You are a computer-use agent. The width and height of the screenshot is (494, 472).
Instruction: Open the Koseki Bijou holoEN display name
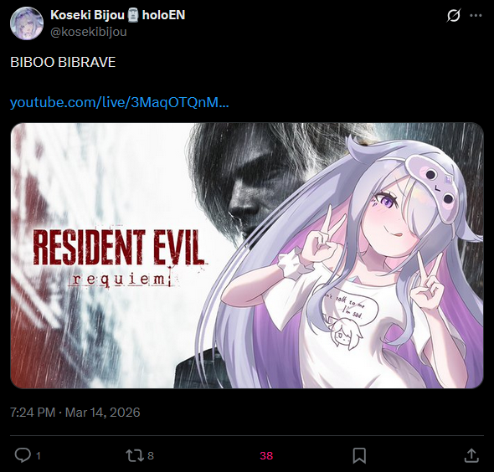[x=117, y=15]
